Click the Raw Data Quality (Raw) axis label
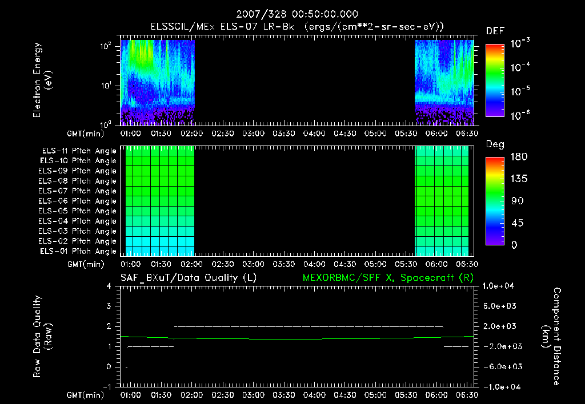This screenshot has width=585, height=404. click(x=42, y=337)
